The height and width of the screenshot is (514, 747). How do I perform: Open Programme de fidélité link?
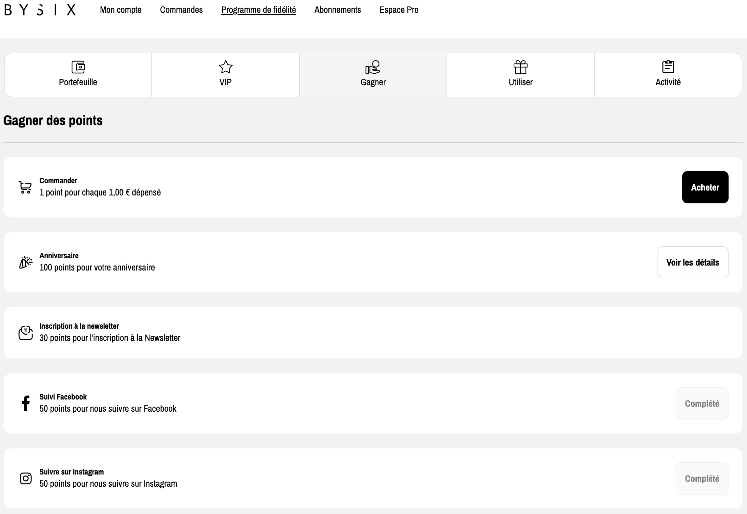(258, 10)
